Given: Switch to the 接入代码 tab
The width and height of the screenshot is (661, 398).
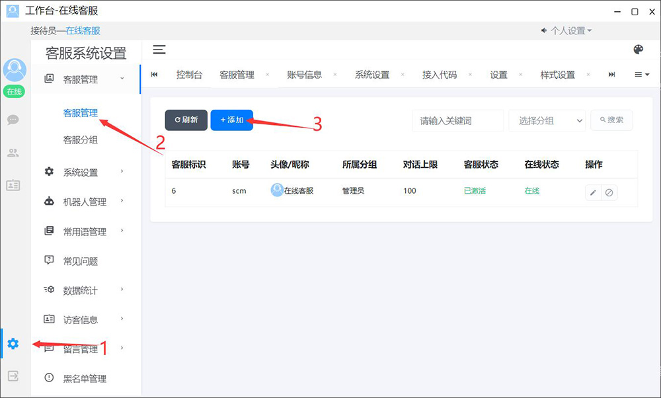Looking at the screenshot, I should point(440,75).
